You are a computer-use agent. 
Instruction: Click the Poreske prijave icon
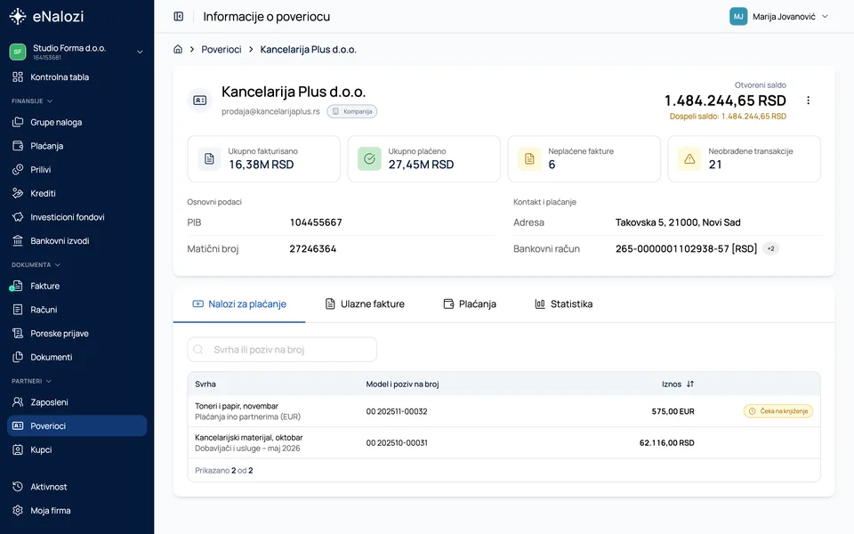tap(18, 333)
